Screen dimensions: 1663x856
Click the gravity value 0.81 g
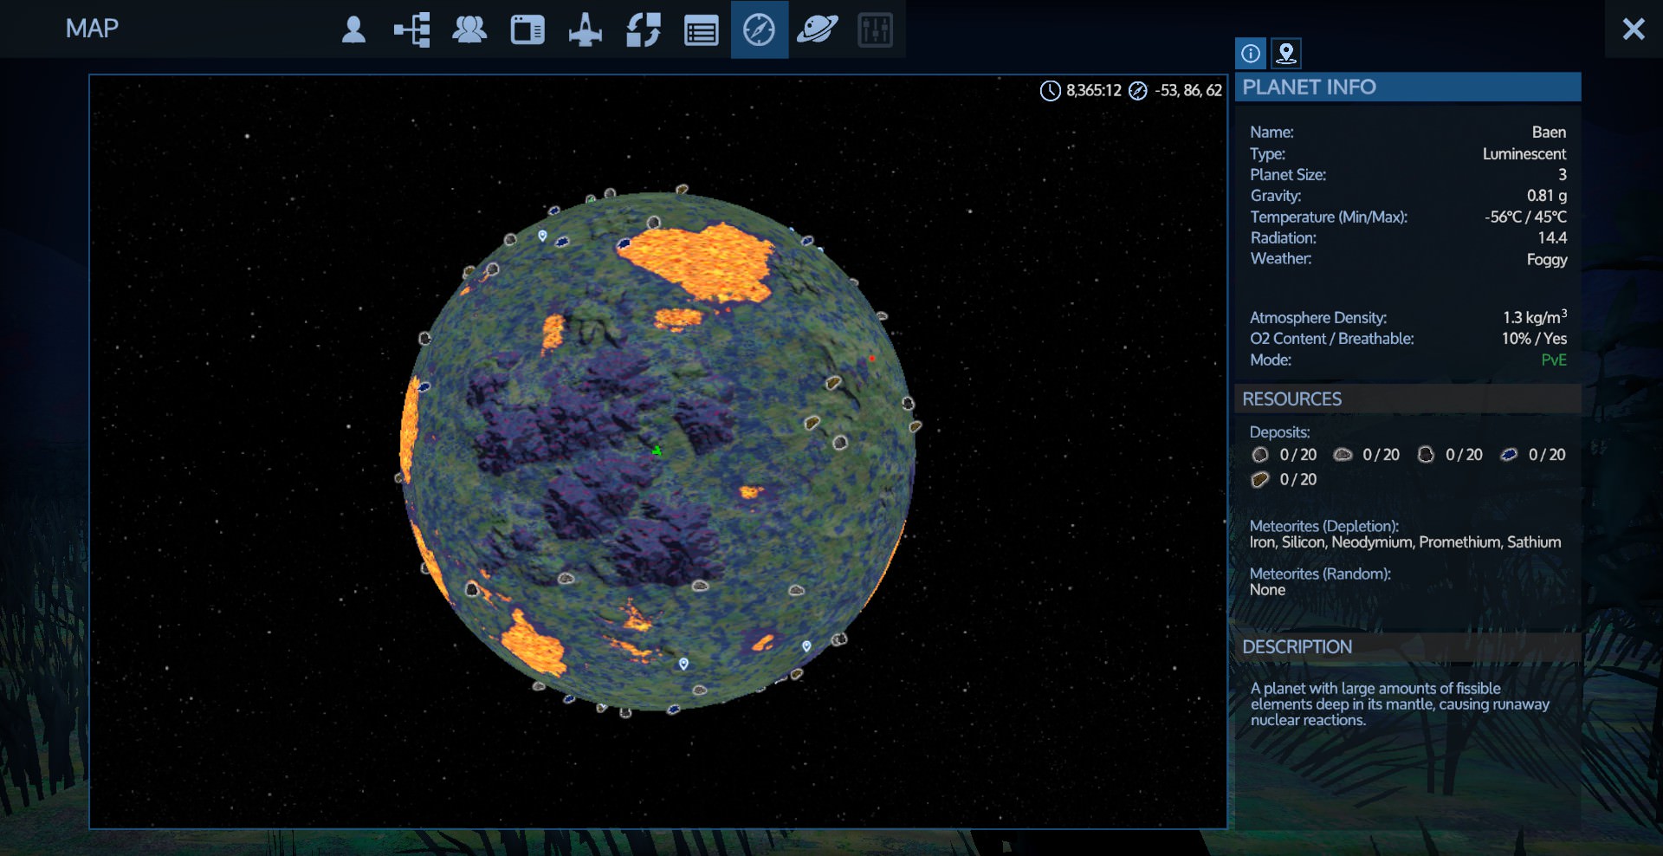(x=1547, y=196)
